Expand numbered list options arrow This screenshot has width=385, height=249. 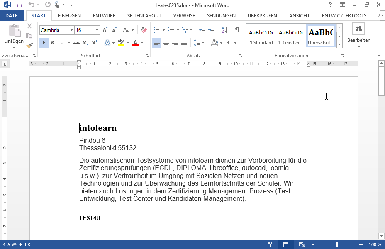(x=178, y=30)
